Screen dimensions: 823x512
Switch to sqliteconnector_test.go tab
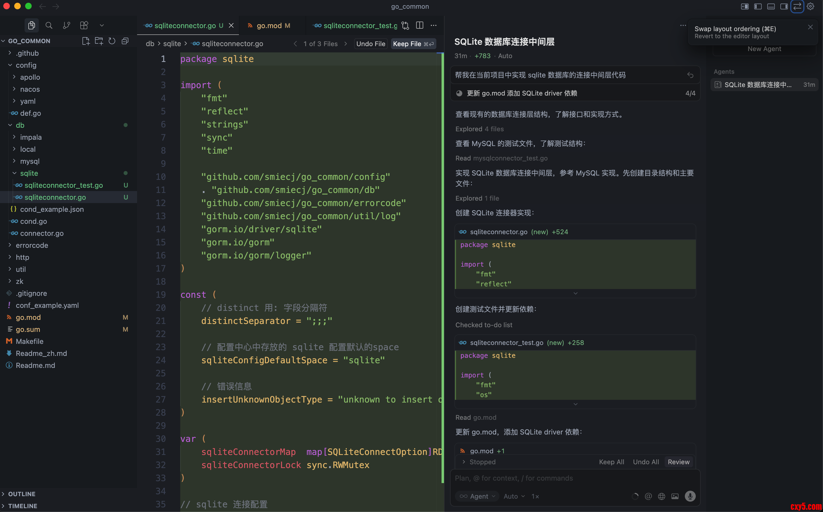pos(360,26)
